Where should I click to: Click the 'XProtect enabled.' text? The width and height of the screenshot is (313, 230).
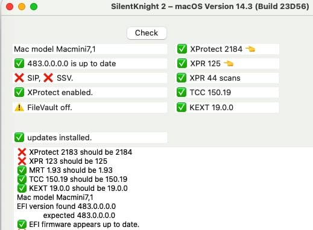(60, 92)
